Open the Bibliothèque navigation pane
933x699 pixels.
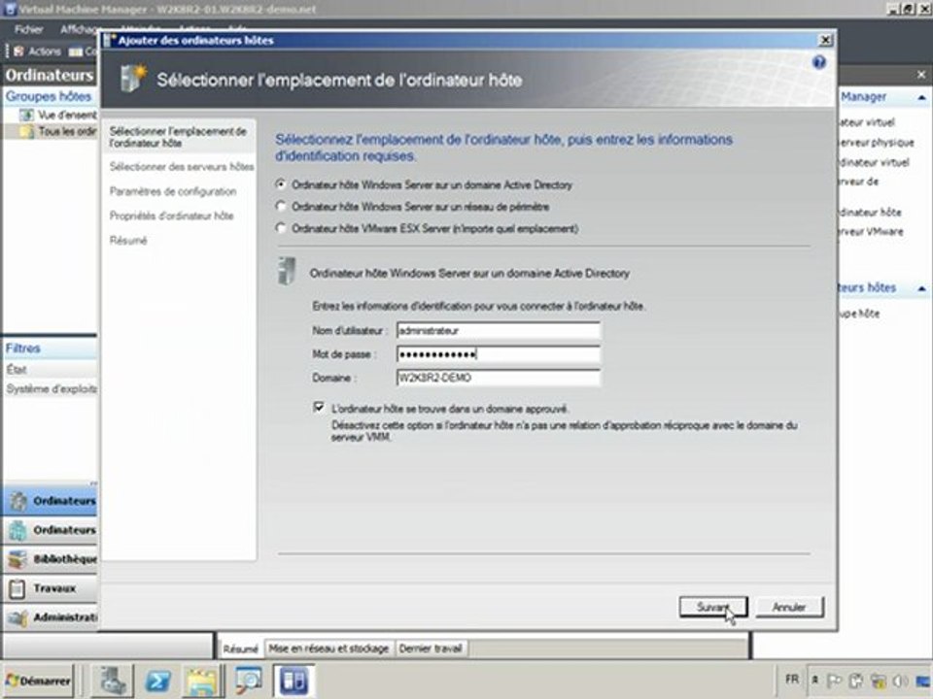coord(50,559)
